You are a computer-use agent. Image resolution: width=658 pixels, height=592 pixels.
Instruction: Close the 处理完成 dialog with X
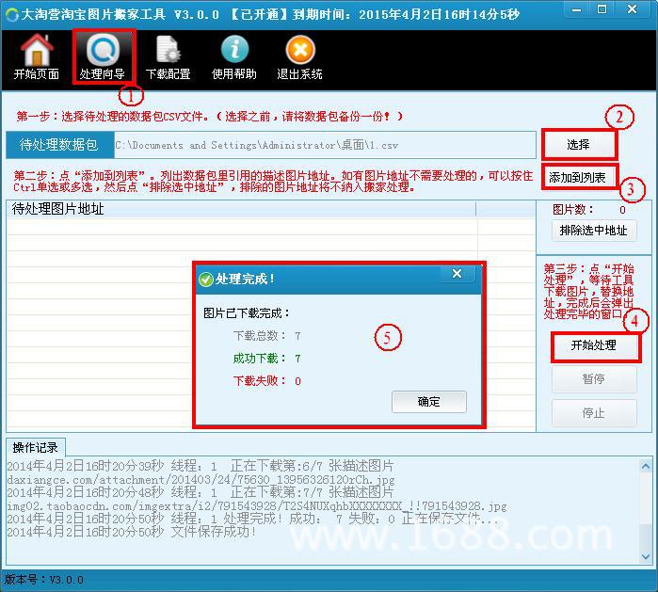coord(457,274)
